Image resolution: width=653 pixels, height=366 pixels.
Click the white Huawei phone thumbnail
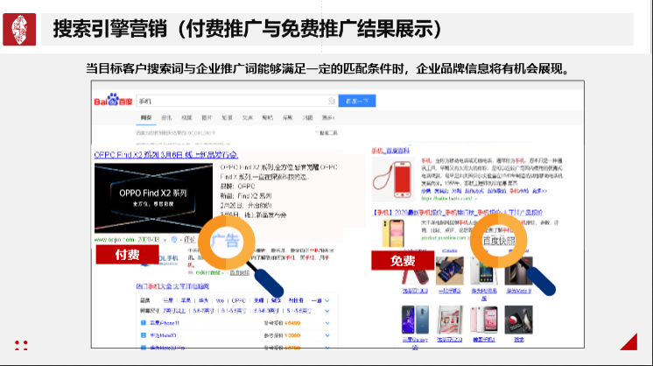click(x=483, y=271)
